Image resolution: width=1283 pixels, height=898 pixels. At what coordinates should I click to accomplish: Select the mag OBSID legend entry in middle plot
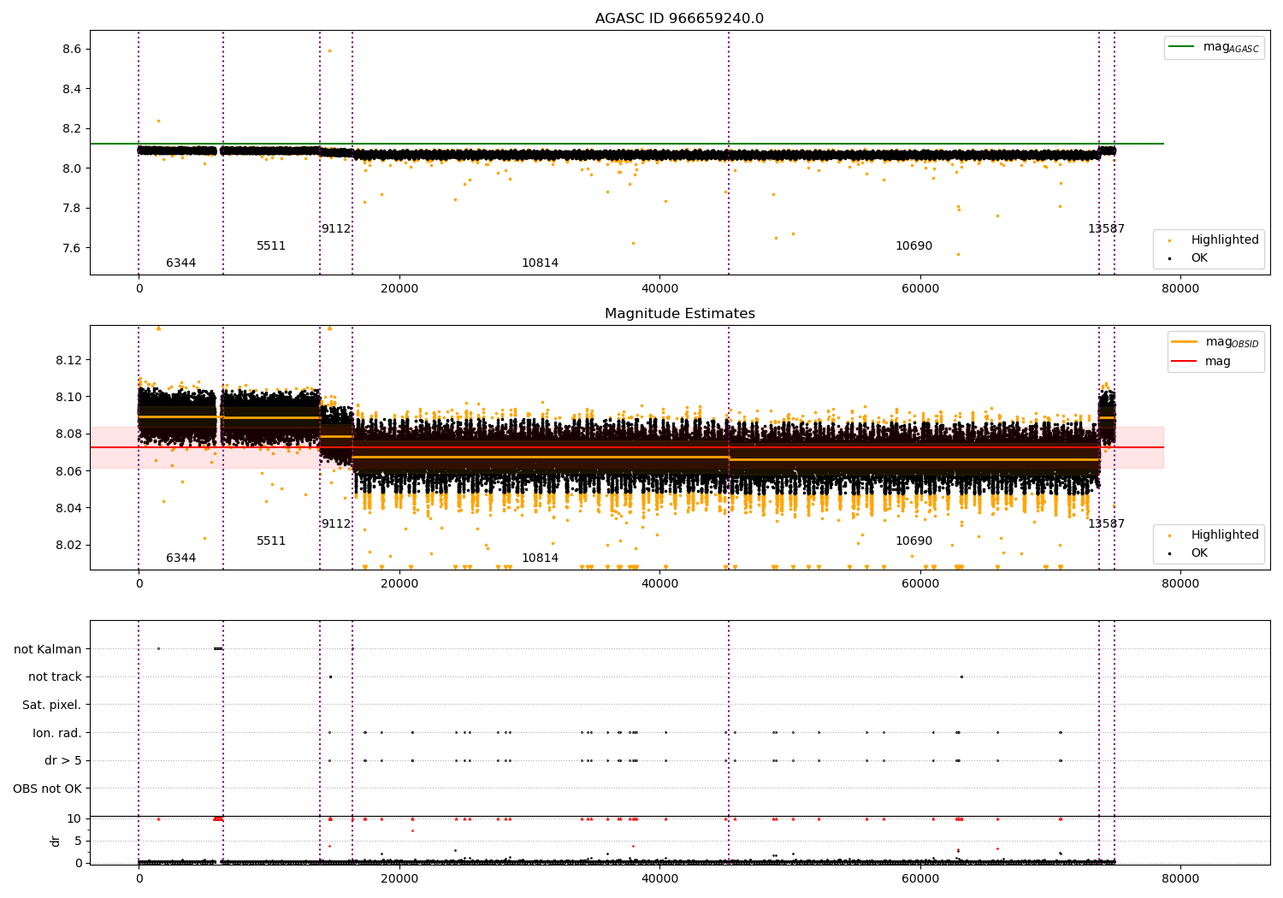(x=1214, y=342)
